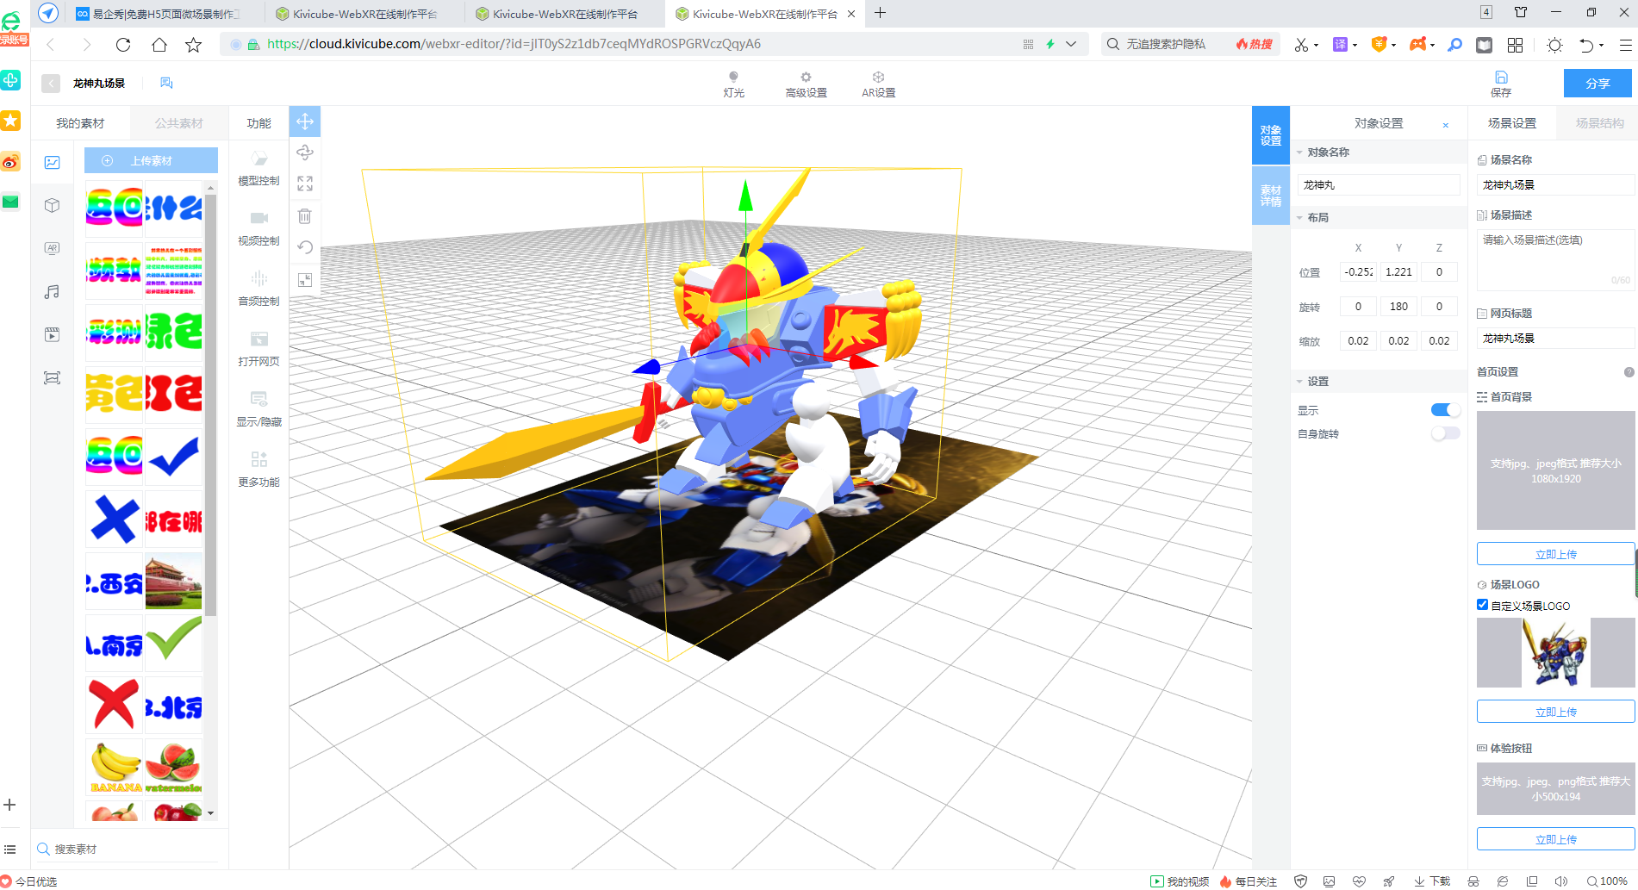Image resolution: width=1638 pixels, height=890 pixels.
Task: Collapse the 布局 layout section
Action: [1299, 218]
